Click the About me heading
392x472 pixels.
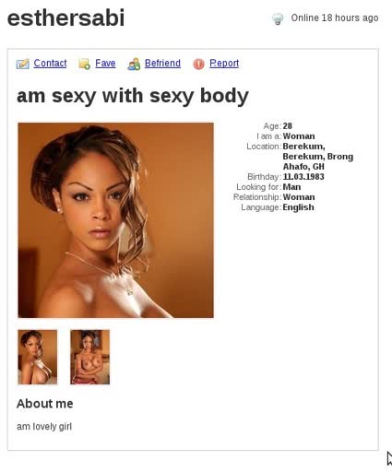[45, 404]
